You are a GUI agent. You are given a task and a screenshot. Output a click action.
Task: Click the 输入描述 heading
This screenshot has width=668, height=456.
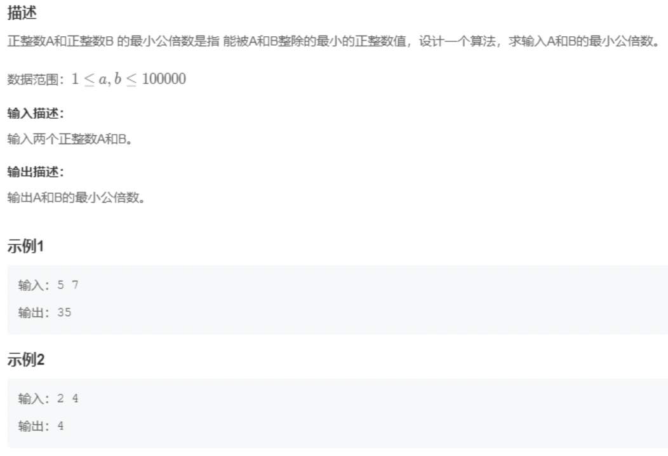coord(36,113)
